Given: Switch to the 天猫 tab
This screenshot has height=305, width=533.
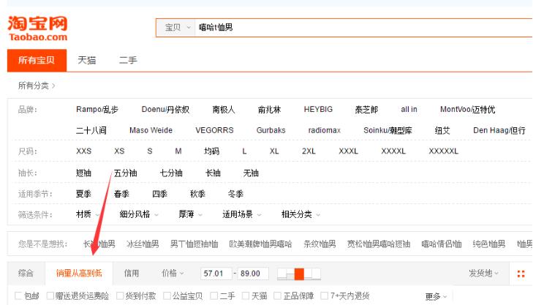Looking at the screenshot, I should pyautogui.click(x=87, y=60).
